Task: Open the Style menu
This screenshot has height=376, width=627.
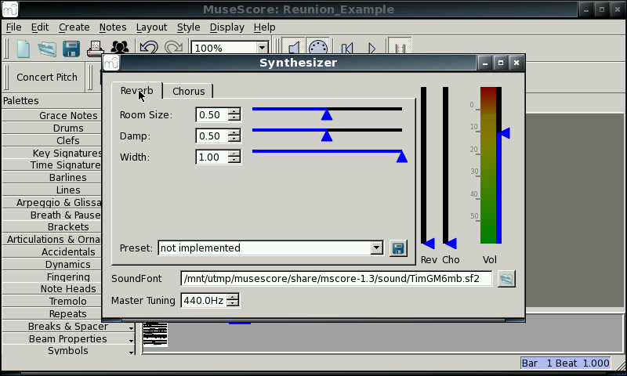Action: point(188,27)
